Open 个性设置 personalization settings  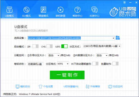tap(46, 86)
